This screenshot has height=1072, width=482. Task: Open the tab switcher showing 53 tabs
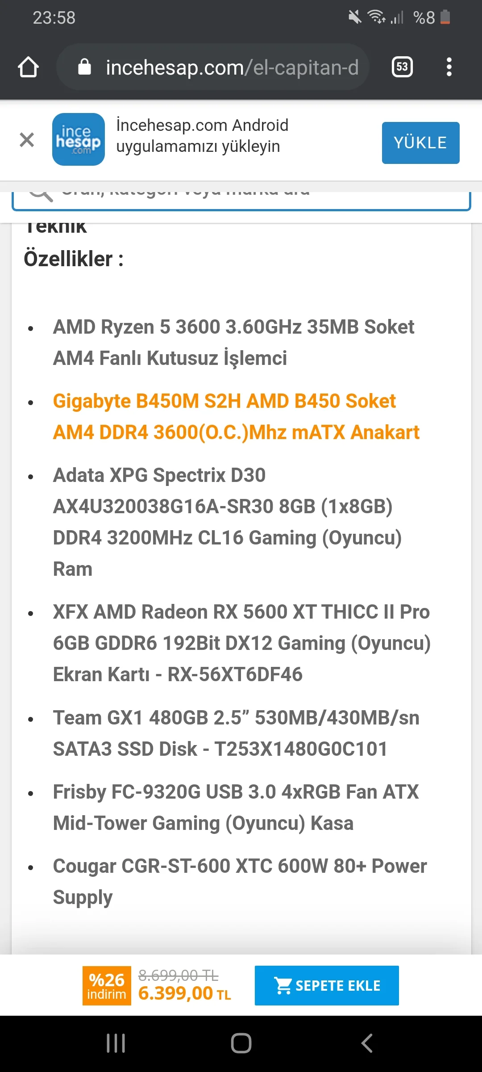402,67
